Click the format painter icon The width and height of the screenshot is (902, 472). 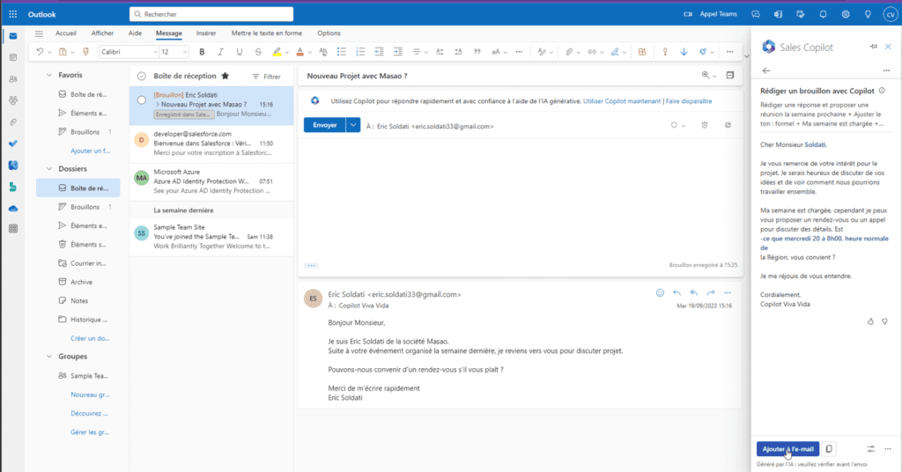[85, 52]
